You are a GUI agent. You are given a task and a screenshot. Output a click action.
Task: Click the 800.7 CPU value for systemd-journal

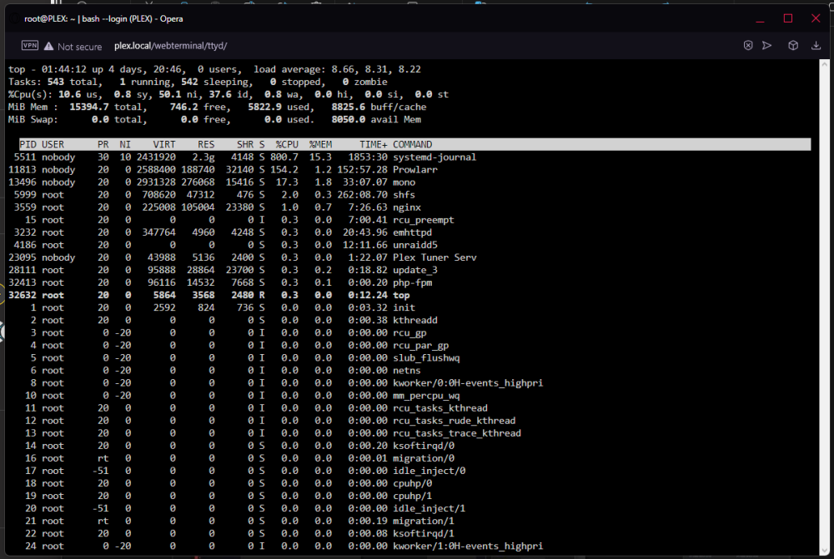tap(284, 157)
